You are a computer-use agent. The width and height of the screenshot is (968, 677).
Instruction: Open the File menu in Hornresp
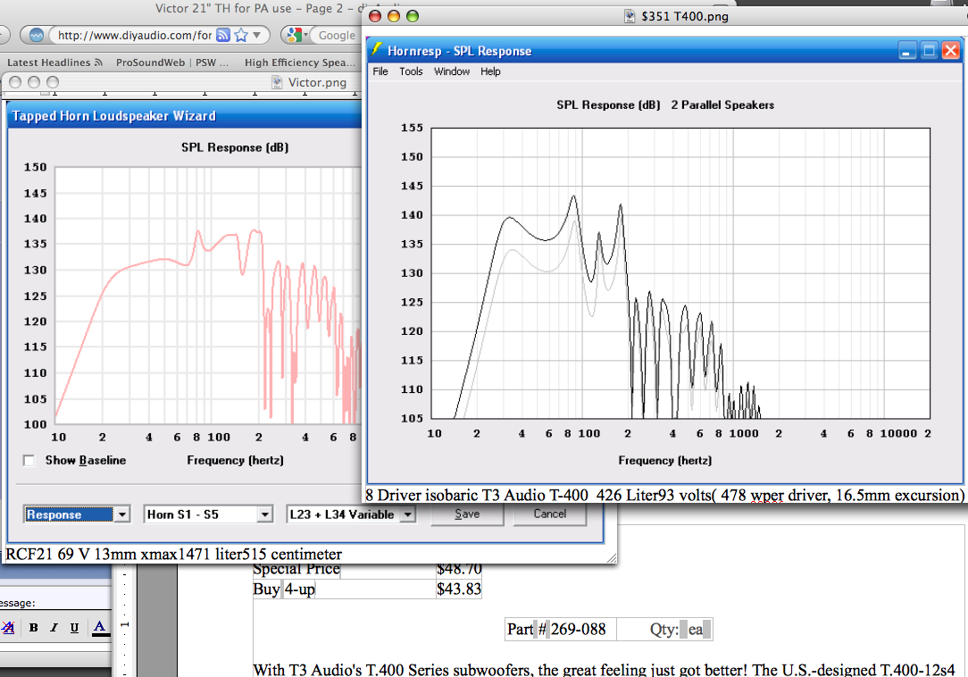[380, 71]
